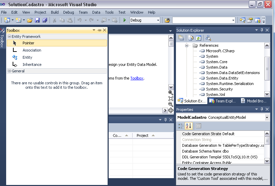The width and height of the screenshot is (275, 186).
Task: Open the Team menu
Action: coord(83,12)
